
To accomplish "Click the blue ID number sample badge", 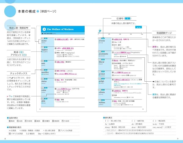I will [x=128, y=18].
